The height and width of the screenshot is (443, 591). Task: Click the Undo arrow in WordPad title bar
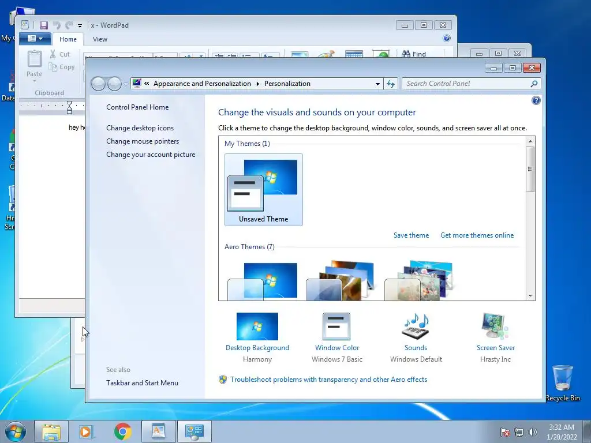(x=57, y=25)
